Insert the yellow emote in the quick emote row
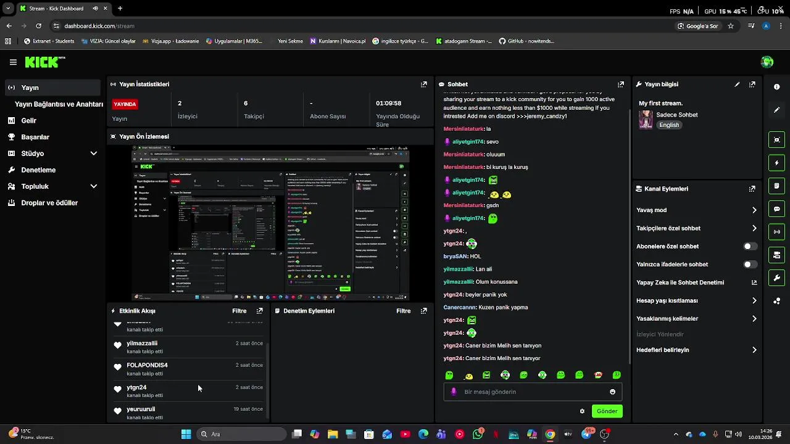 (x=468, y=376)
